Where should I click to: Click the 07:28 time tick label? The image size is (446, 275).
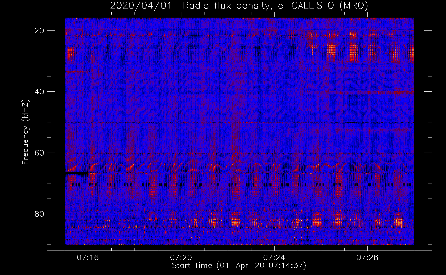(x=367, y=258)
